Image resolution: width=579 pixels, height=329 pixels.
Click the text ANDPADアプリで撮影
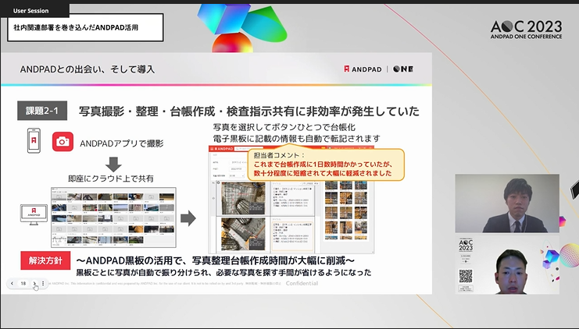click(x=121, y=143)
